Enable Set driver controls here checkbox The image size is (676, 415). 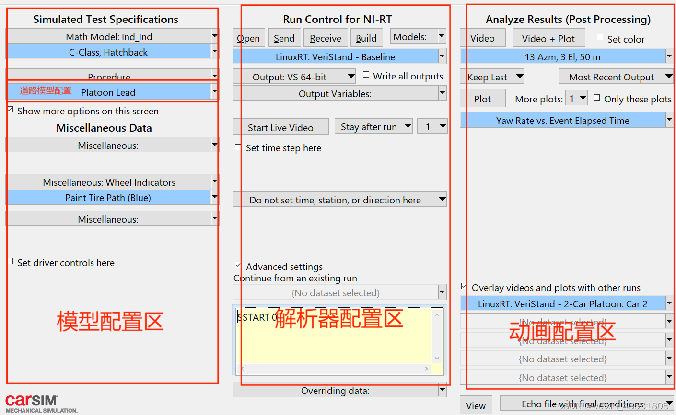[x=10, y=261]
